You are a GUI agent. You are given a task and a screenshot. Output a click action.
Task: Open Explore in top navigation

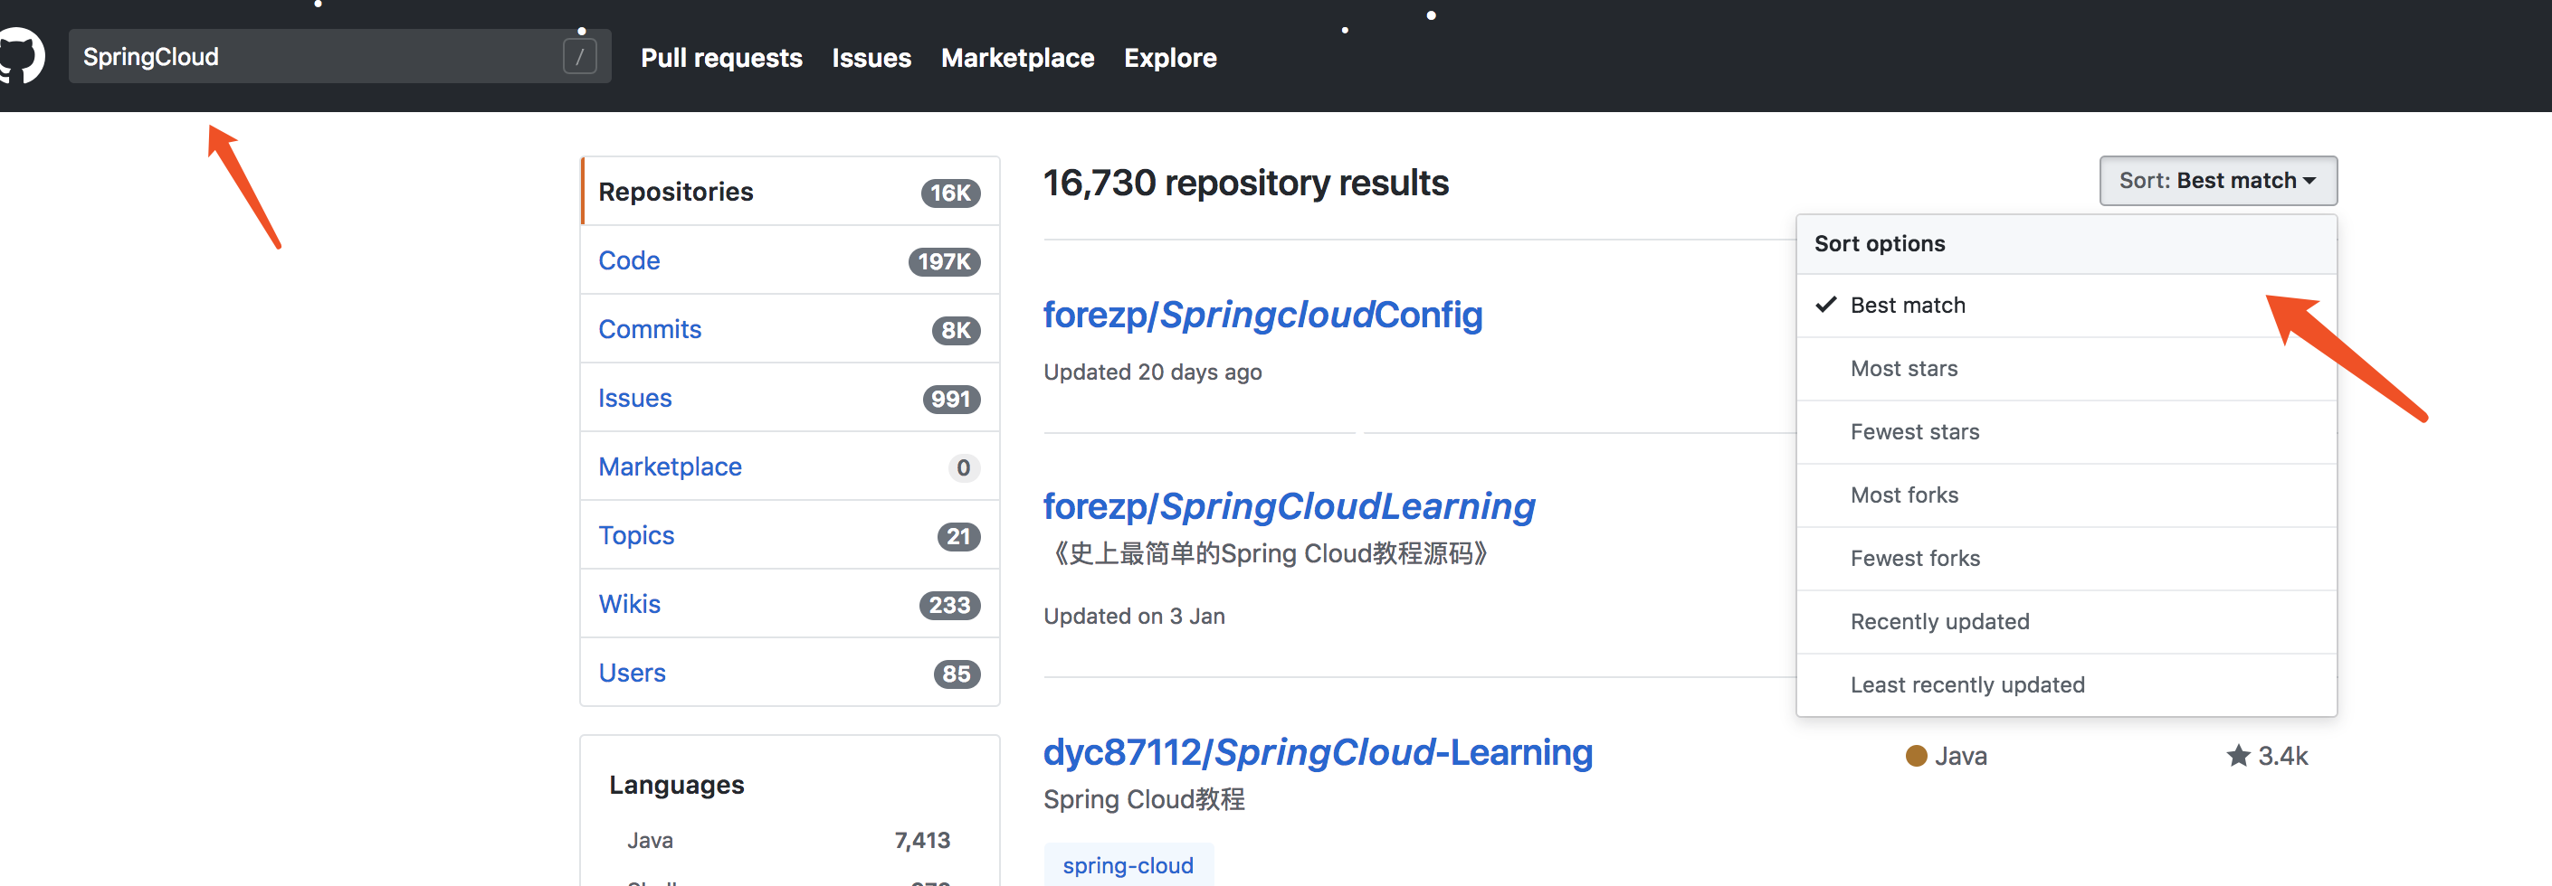tap(1170, 58)
